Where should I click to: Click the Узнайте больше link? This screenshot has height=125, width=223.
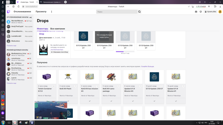(x=147, y=66)
